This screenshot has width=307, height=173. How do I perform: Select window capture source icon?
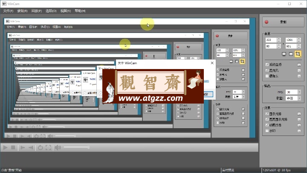[291, 54]
